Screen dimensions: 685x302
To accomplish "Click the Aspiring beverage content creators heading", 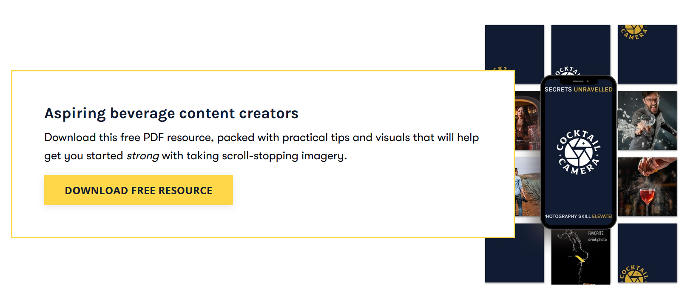I will (x=171, y=113).
